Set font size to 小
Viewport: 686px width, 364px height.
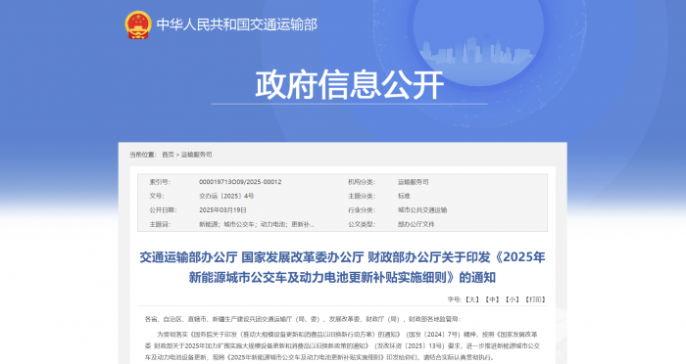pyautogui.click(x=513, y=299)
